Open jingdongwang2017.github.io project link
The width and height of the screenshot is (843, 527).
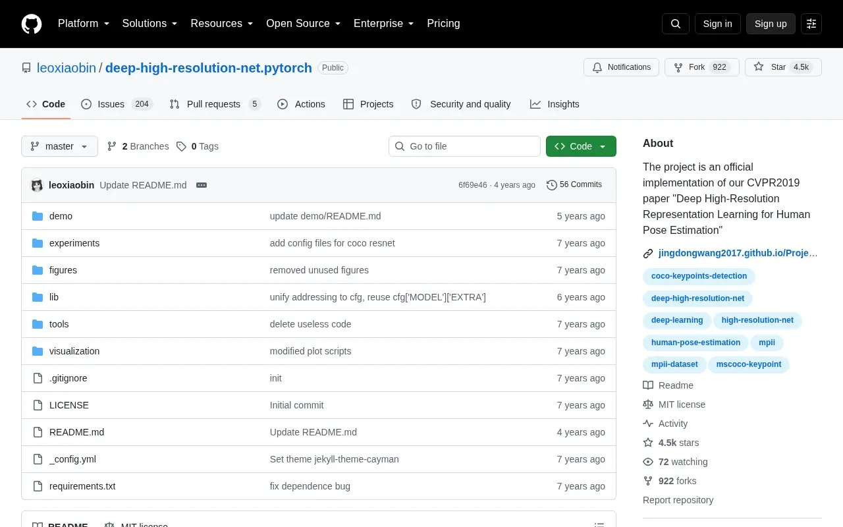click(x=738, y=253)
